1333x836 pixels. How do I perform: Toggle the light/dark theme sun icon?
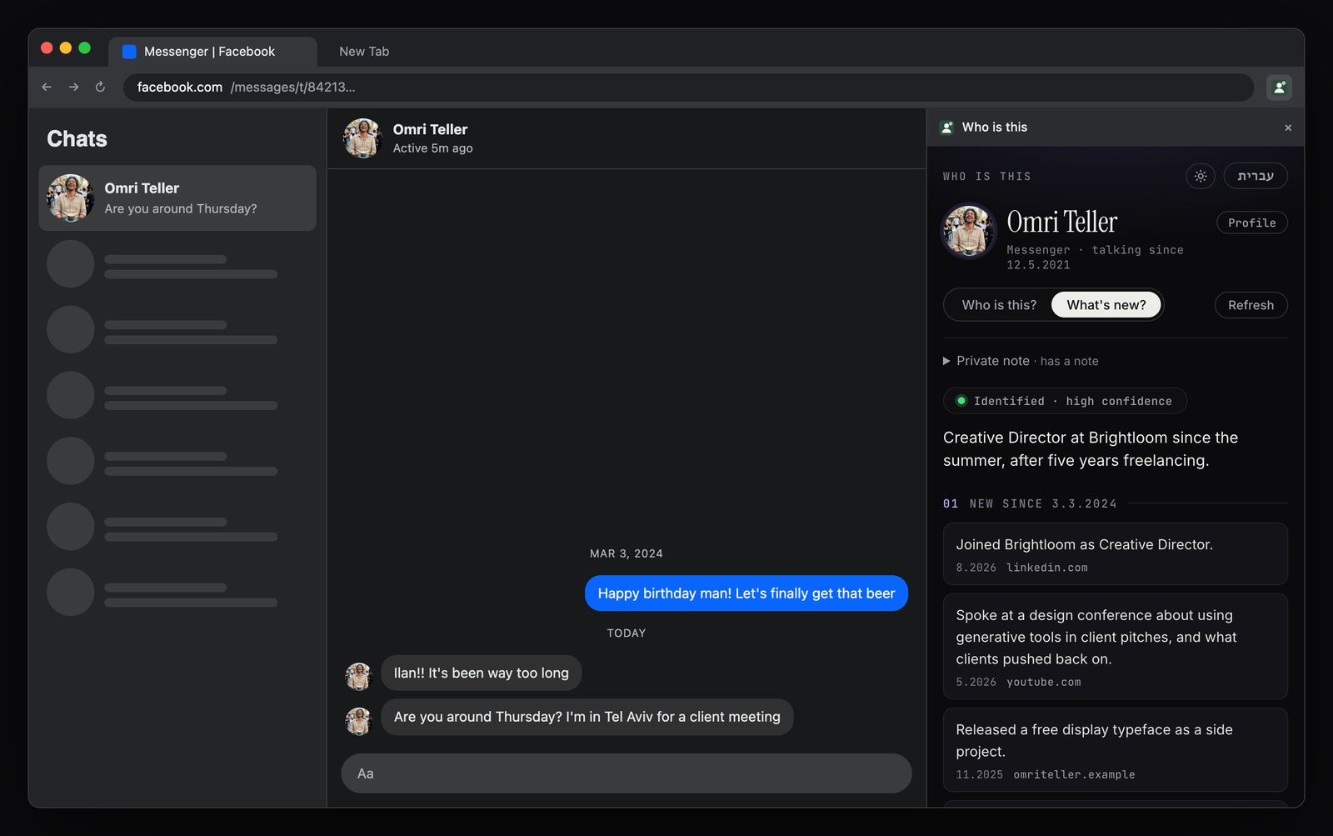point(1201,176)
